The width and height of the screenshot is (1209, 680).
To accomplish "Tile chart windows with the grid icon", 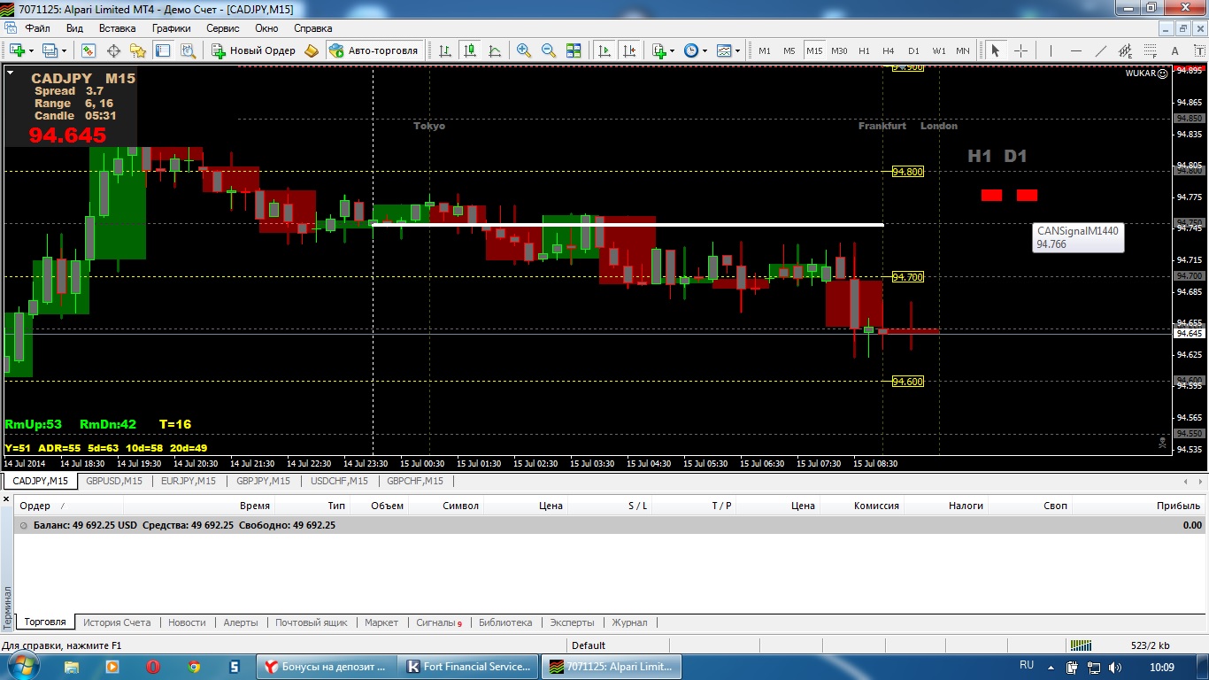I will 573,50.
